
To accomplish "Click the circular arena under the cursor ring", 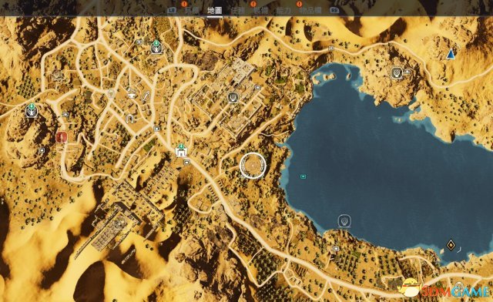I will (x=253, y=166).
